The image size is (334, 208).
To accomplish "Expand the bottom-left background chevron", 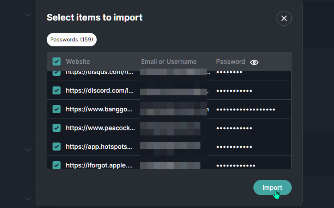I will click(x=28, y=199).
